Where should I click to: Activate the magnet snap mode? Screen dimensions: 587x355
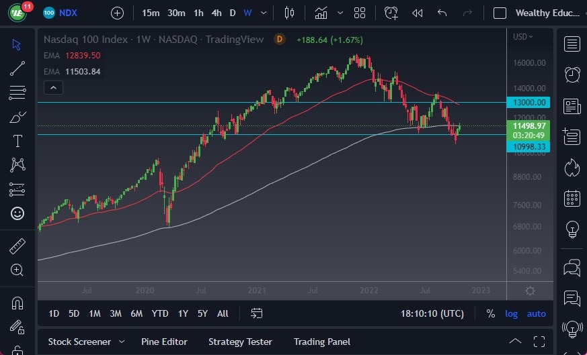pos(17,303)
